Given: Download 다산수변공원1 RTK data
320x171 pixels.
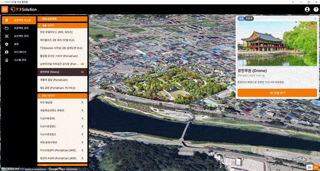Looking at the screenshot, I should pyautogui.click(x=82, y=118).
